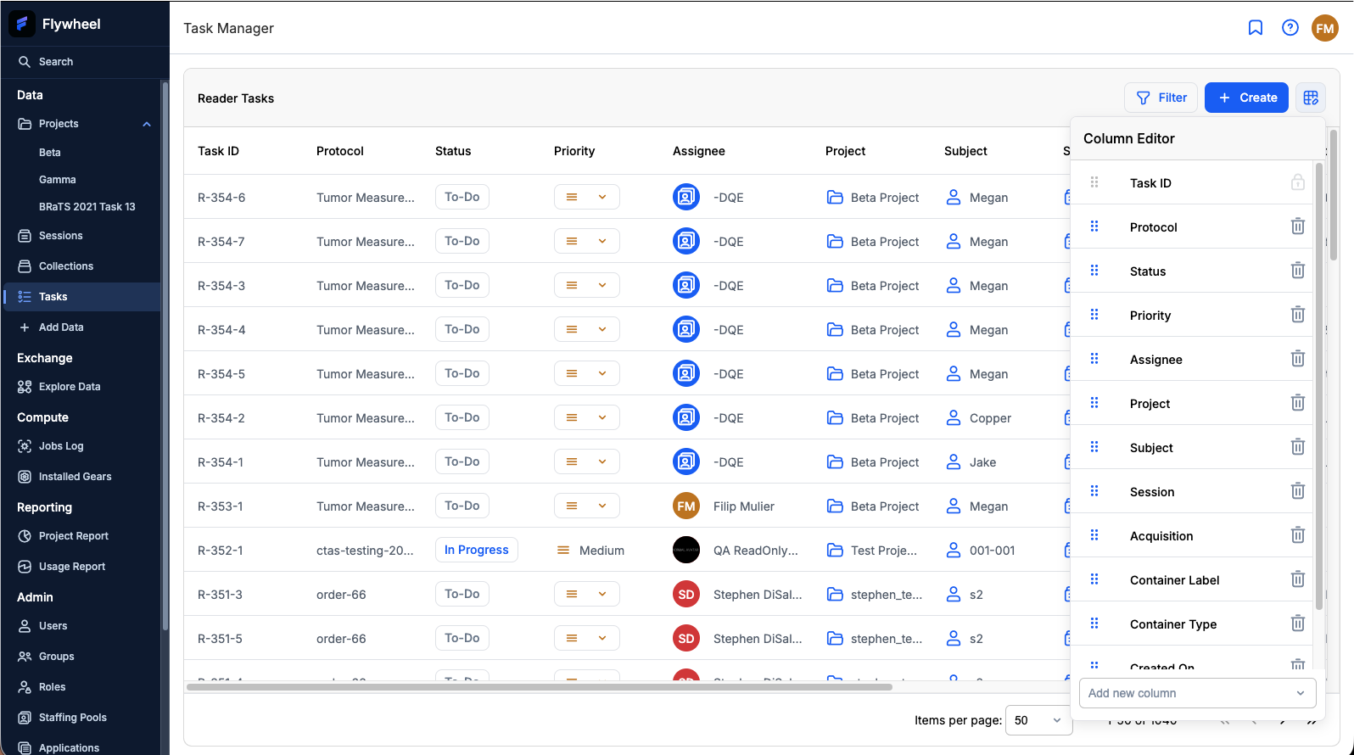Click the Create button
The image size is (1354, 755).
tap(1246, 98)
